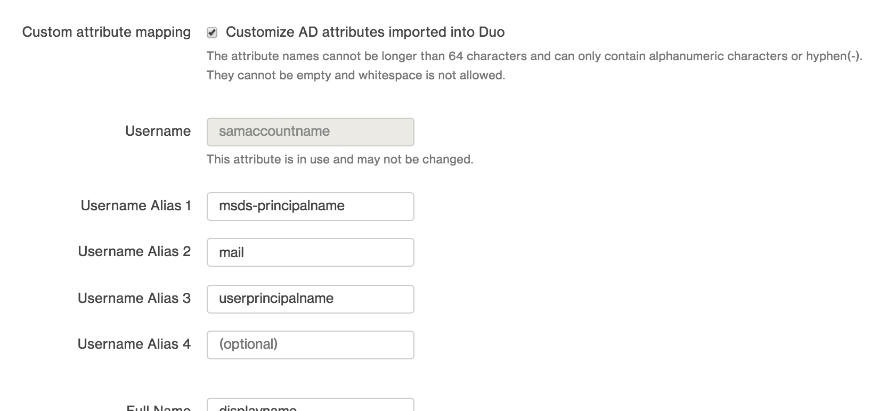879x411 pixels.
Task: Uncheck Customize AD attributes imported into Duo
Action: click(x=212, y=32)
